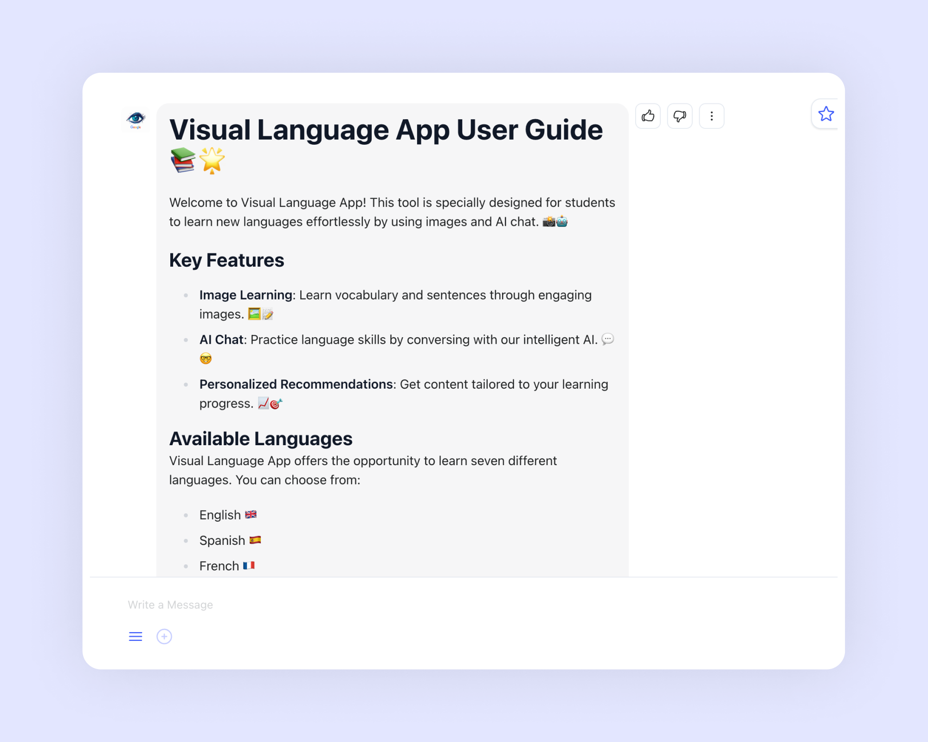Select English from the language list

click(x=220, y=515)
